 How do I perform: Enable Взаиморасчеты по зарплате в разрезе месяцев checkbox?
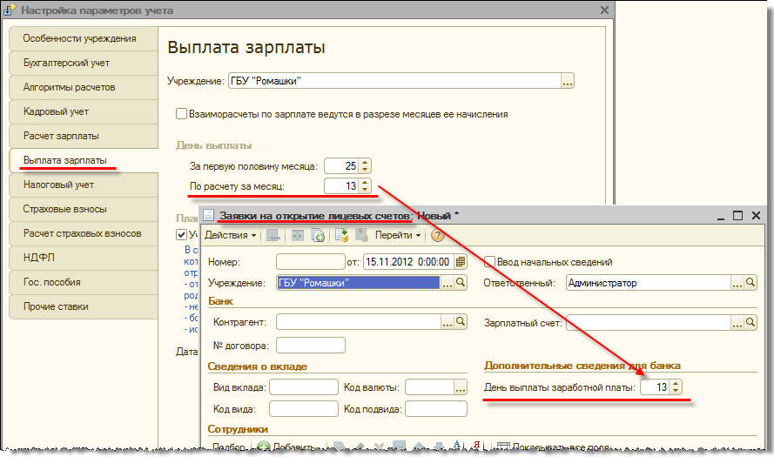coord(181,114)
